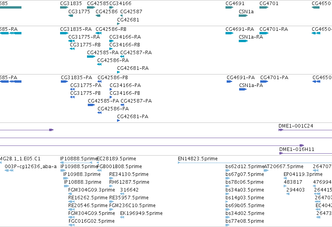Select the bs62d12.5prime EST label
Viewport: 332px width, 227px height.
click(245, 167)
